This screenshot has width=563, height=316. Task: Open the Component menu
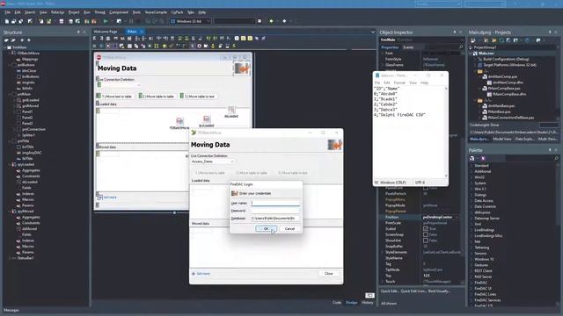point(119,12)
